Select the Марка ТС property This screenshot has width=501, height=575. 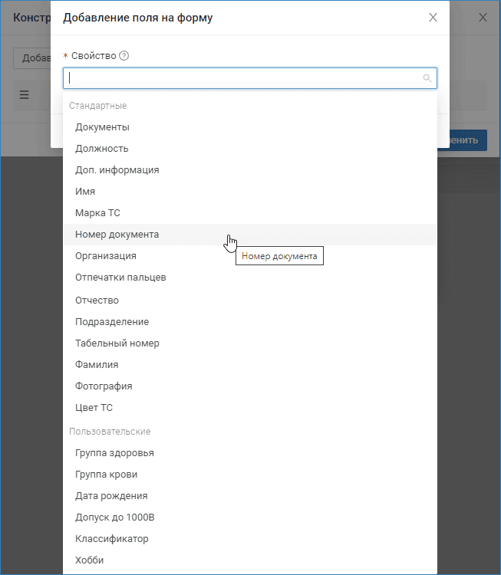(x=97, y=213)
